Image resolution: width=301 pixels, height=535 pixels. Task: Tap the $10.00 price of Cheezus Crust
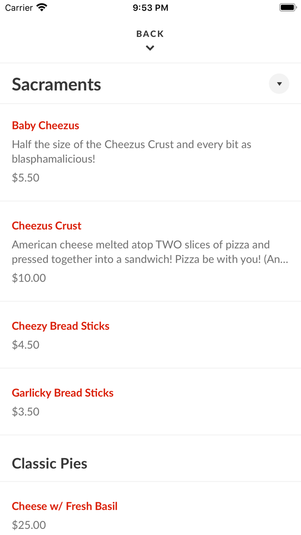pyautogui.click(x=28, y=277)
